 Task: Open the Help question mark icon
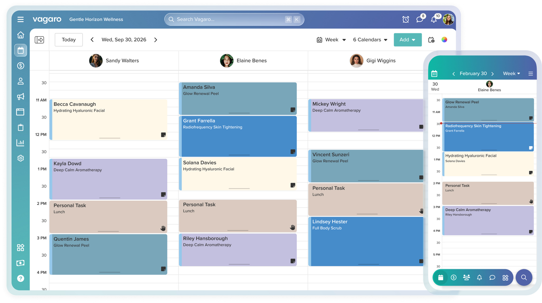pos(20,278)
